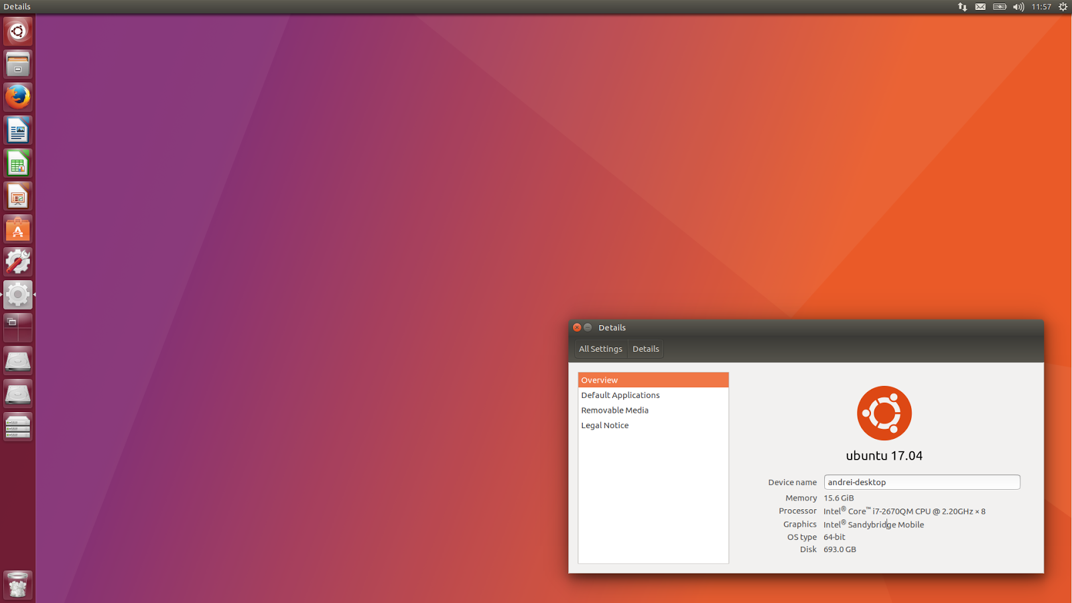Open the stacked server drive icon

[x=17, y=426]
